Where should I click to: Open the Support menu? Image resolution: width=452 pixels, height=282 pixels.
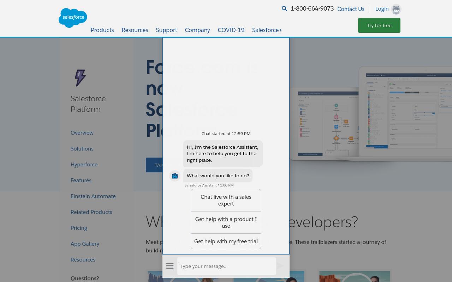[166, 30]
